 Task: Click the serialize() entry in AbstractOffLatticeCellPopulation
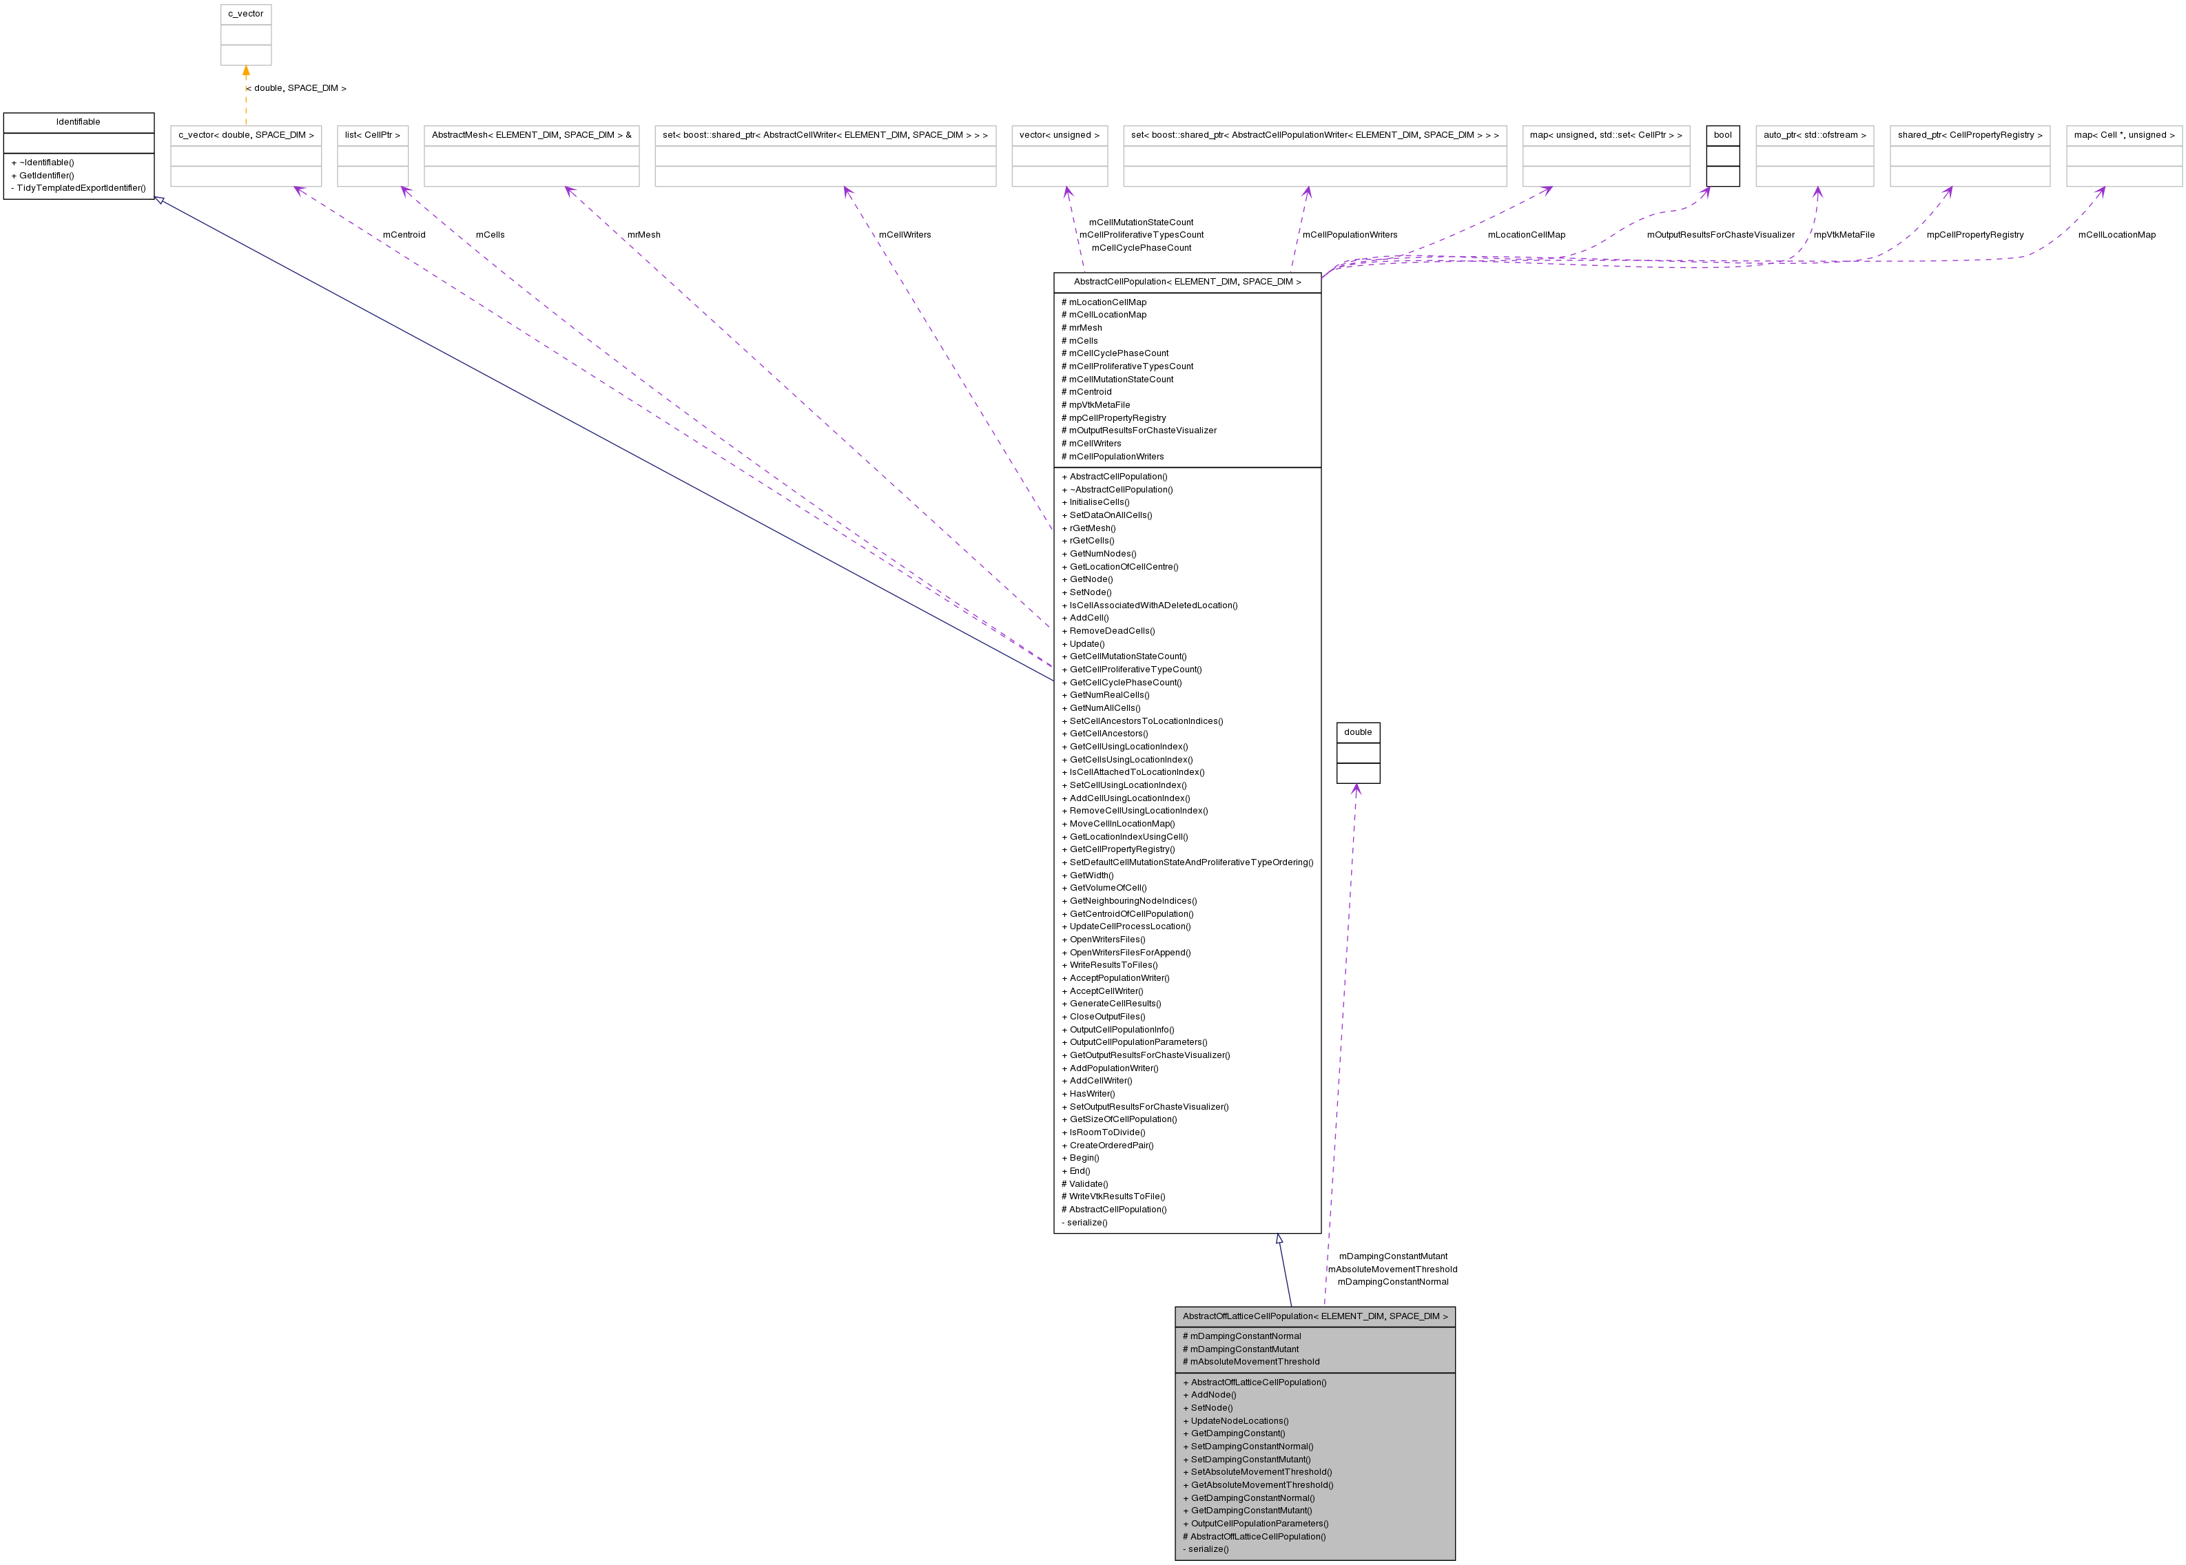(x=1203, y=1548)
